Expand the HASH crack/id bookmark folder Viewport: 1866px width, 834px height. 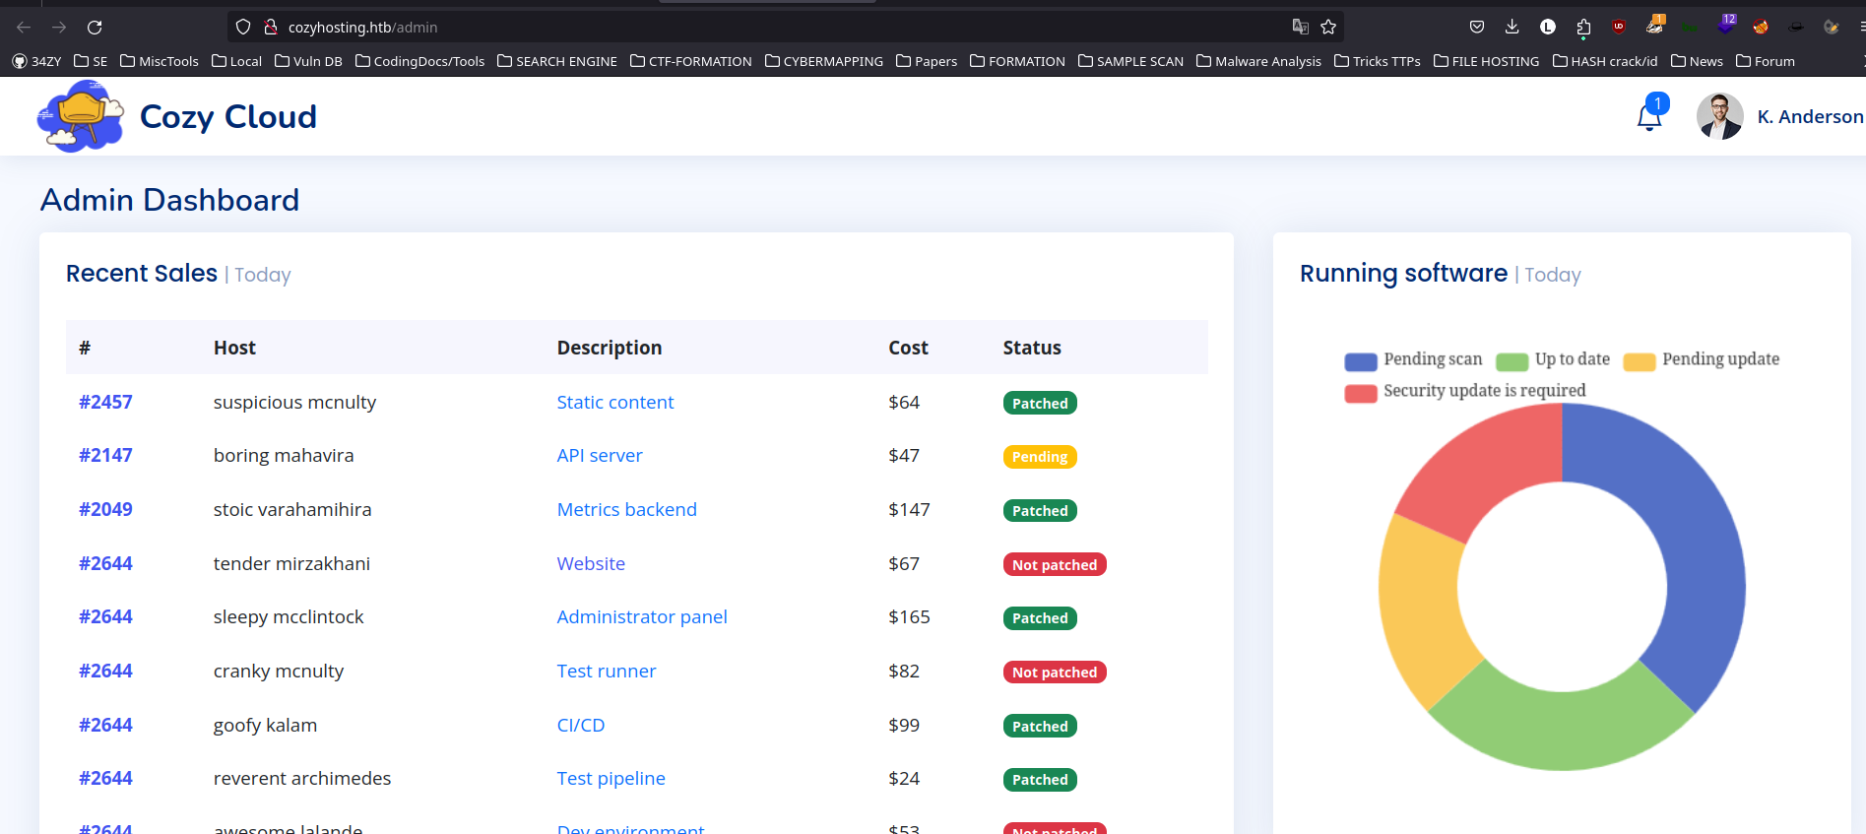click(1605, 61)
